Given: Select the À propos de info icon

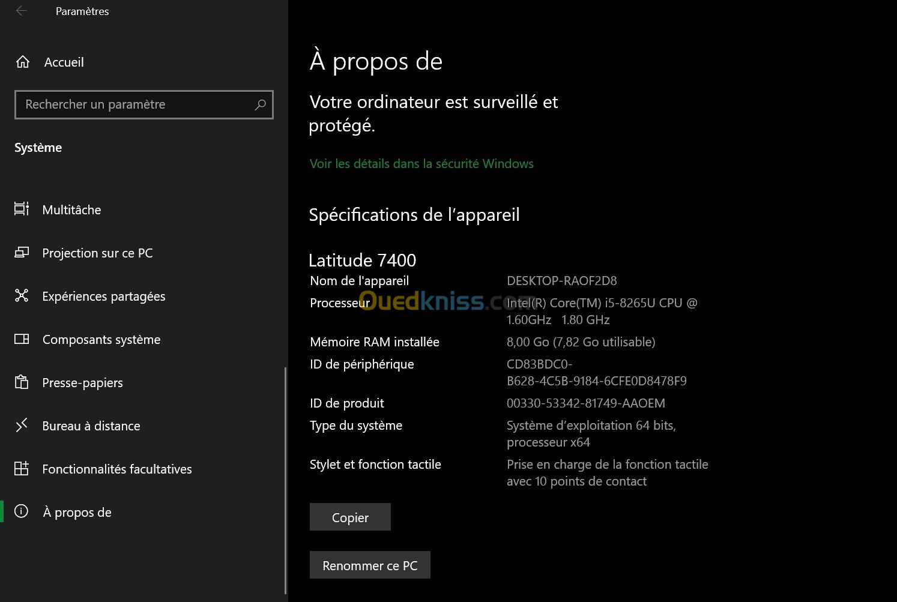Looking at the screenshot, I should pos(22,511).
